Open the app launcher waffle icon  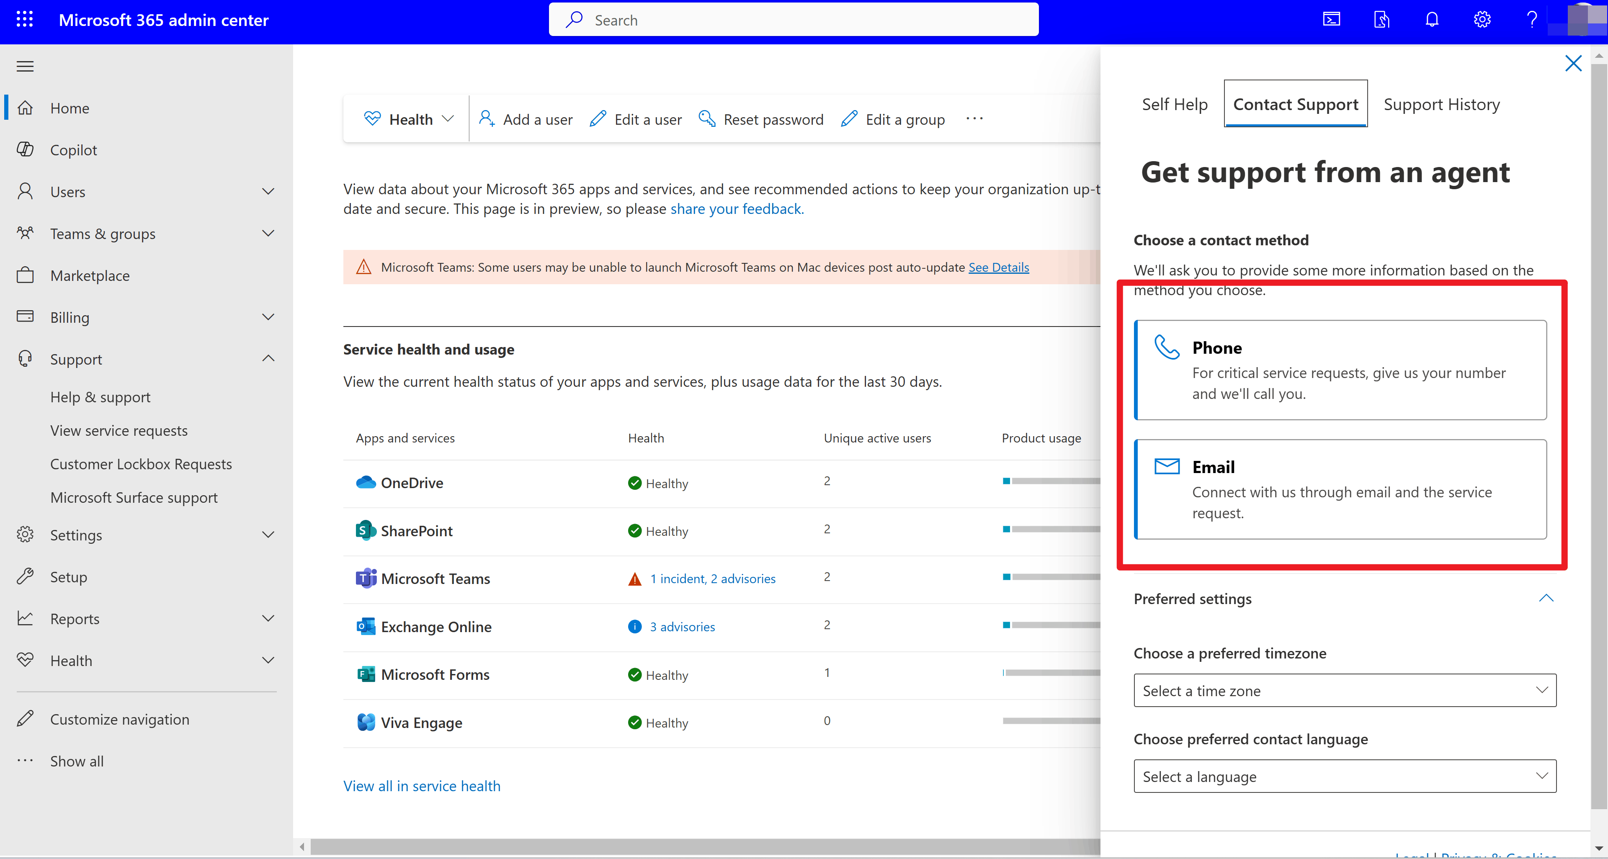[x=24, y=19]
